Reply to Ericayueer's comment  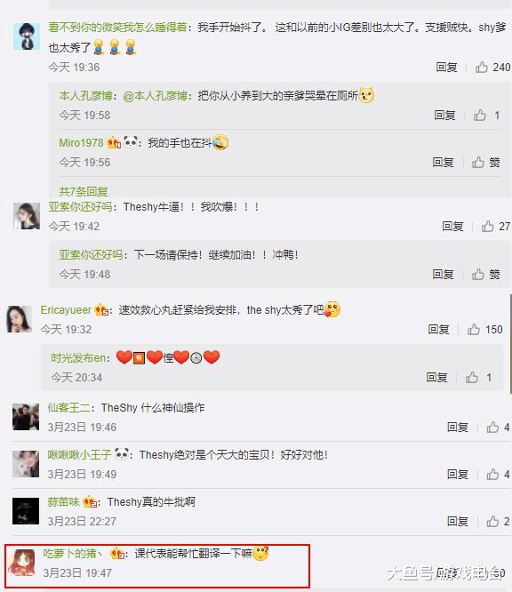(439, 329)
